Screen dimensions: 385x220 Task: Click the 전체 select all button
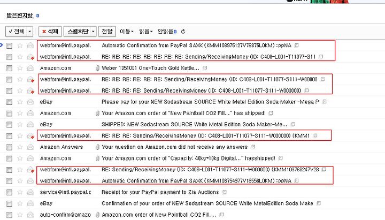pos(16,32)
